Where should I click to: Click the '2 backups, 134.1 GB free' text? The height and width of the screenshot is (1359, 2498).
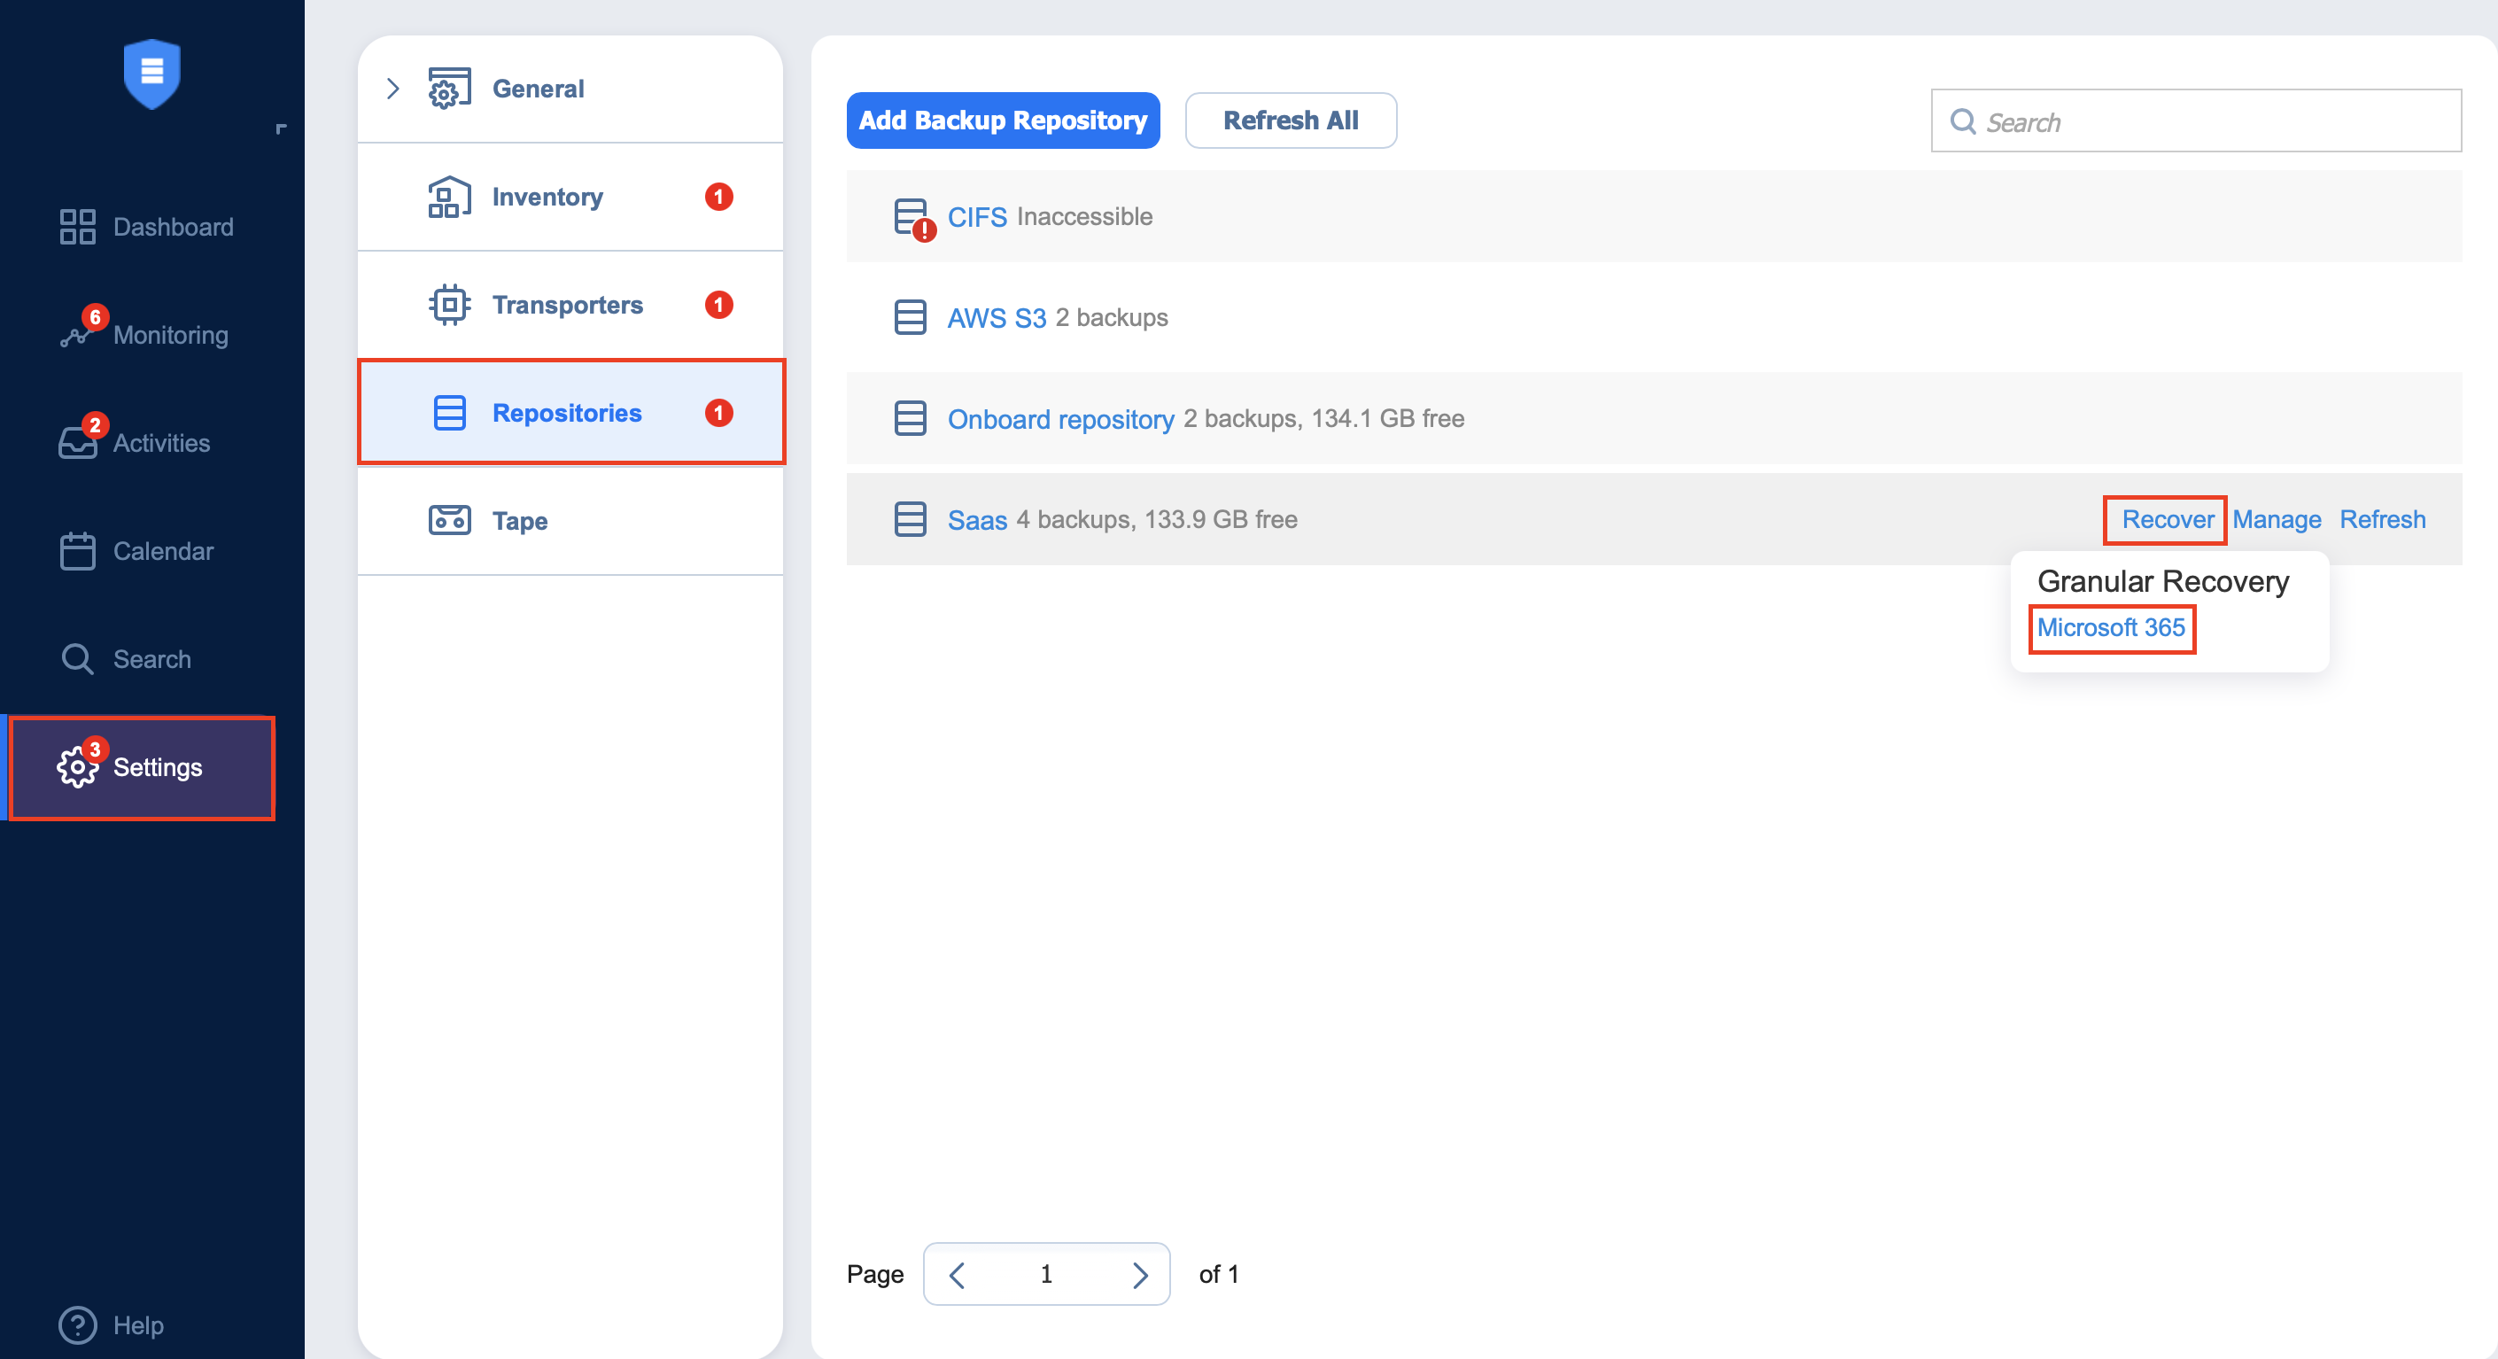1323,418
